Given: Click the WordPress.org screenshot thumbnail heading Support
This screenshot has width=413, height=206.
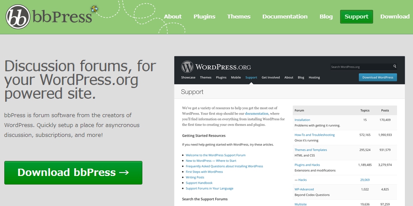Looking at the screenshot, I should point(192,92).
